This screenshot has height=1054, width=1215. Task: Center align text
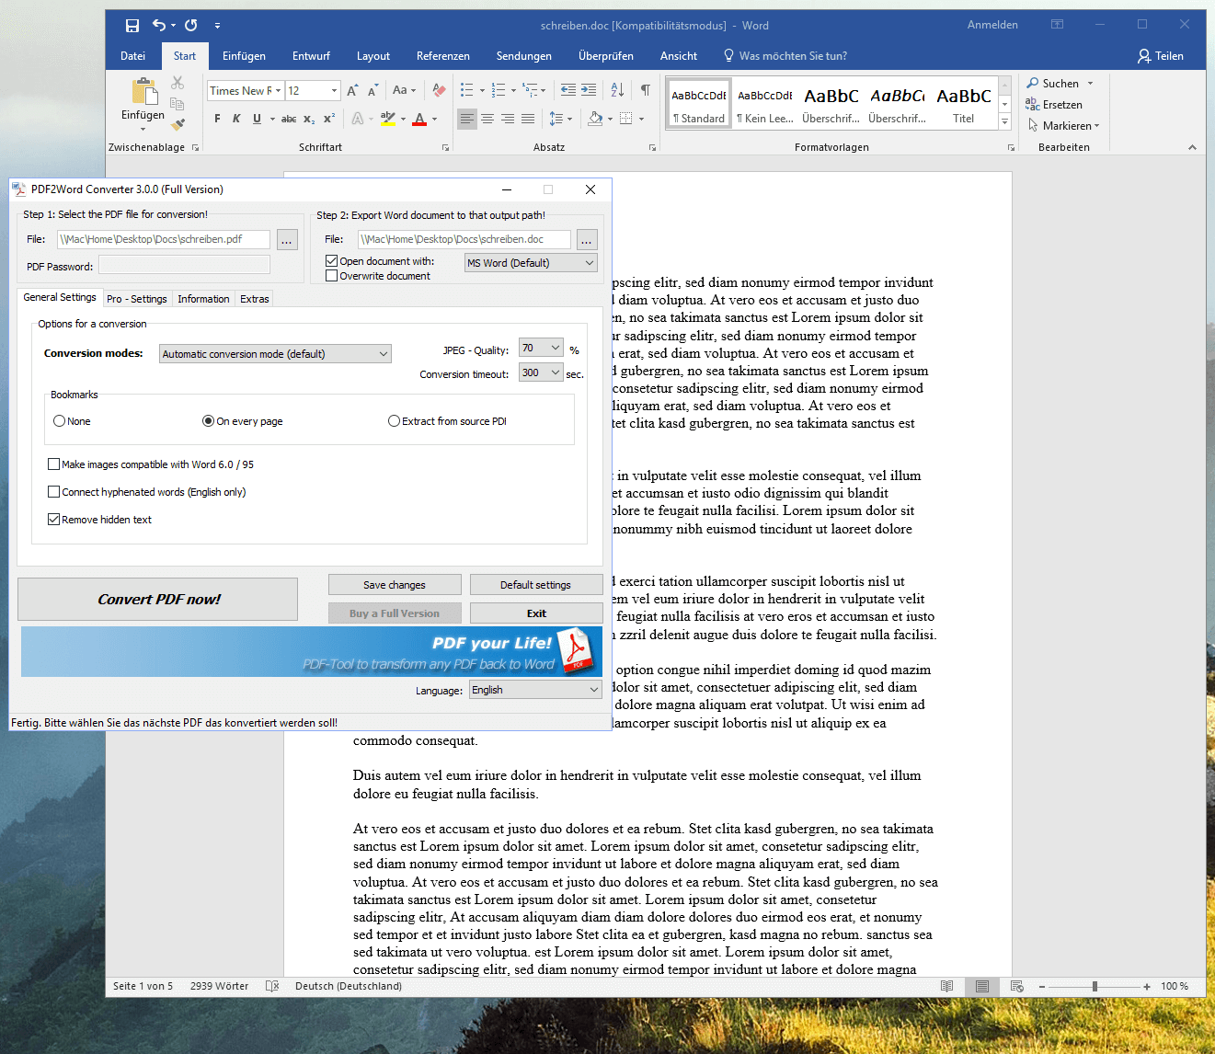(487, 119)
